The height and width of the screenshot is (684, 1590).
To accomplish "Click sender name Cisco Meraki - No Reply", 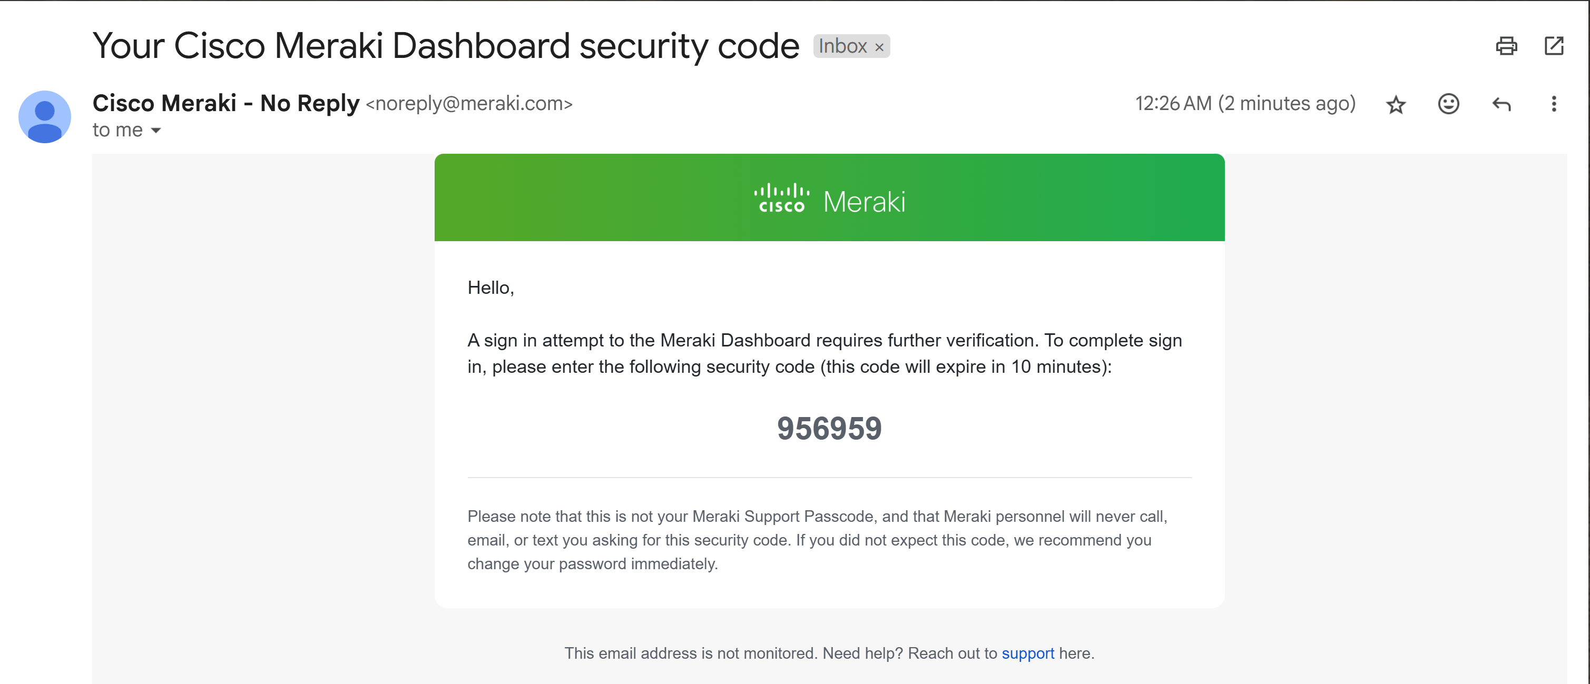I will pos(226,103).
